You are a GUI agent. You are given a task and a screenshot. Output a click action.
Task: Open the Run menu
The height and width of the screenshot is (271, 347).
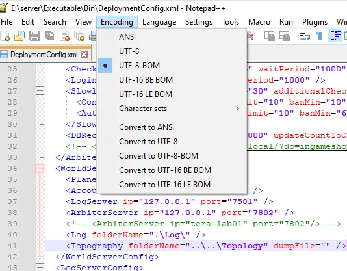[286, 22]
